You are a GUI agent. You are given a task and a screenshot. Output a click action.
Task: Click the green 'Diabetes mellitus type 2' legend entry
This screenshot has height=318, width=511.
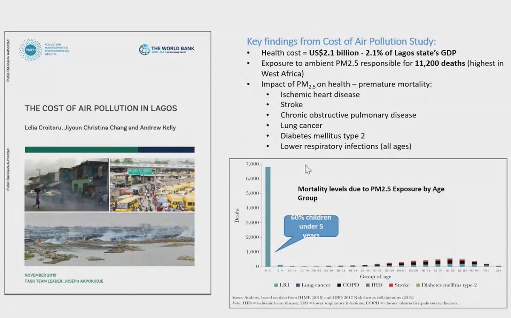[447, 285]
